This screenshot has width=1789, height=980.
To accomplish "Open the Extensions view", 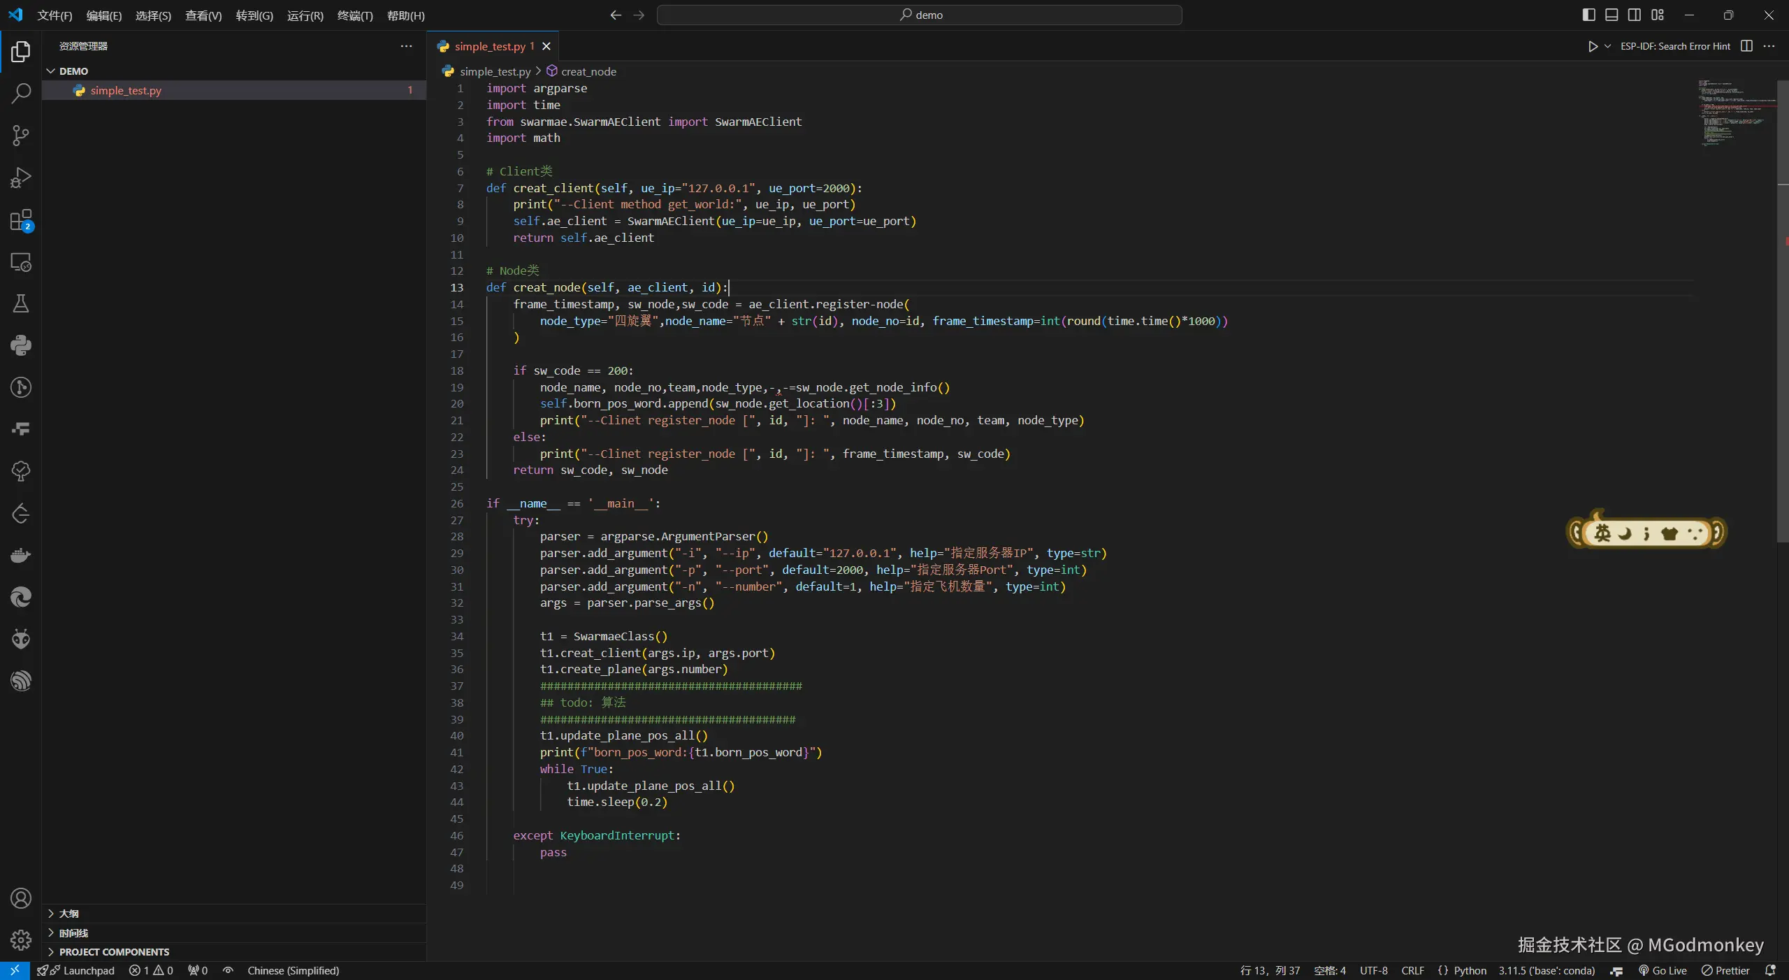I will [x=21, y=220].
